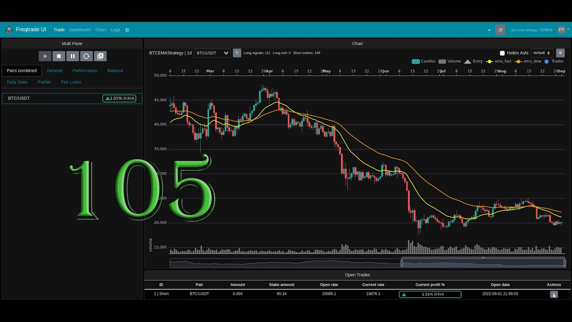This screenshot has height=322, width=572.
Task: Click the Short entries: 249 text
Action: [307, 53]
